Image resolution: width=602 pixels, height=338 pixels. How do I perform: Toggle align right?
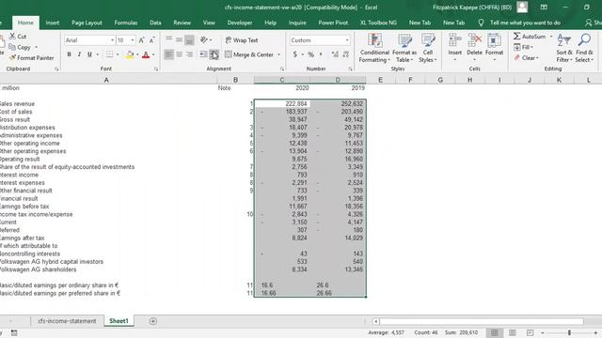point(189,54)
